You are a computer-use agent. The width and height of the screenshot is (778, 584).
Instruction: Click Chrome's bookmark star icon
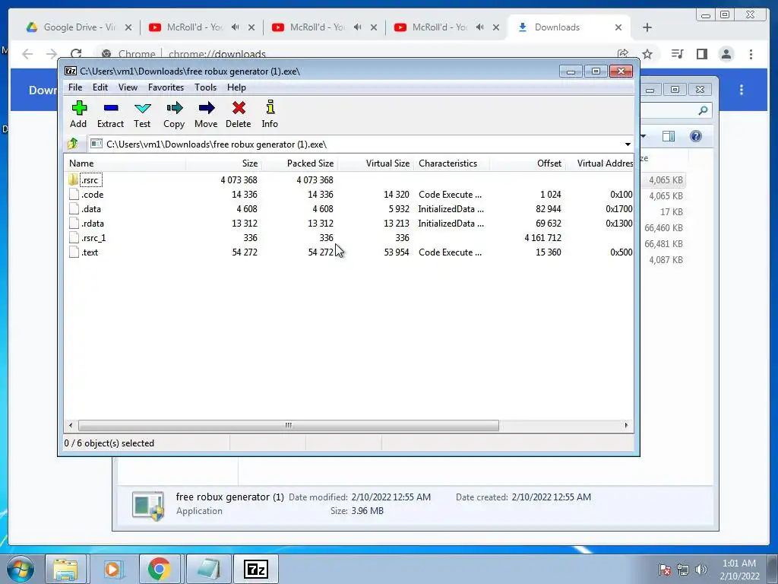[647, 54]
